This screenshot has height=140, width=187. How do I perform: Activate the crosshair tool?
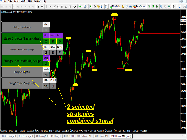[x=42, y=6]
